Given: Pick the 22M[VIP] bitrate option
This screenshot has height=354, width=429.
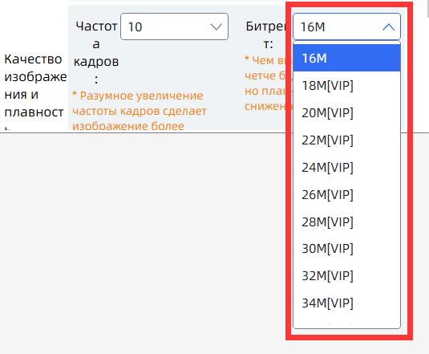Looking at the screenshot, I should pyautogui.click(x=346, y=140).
